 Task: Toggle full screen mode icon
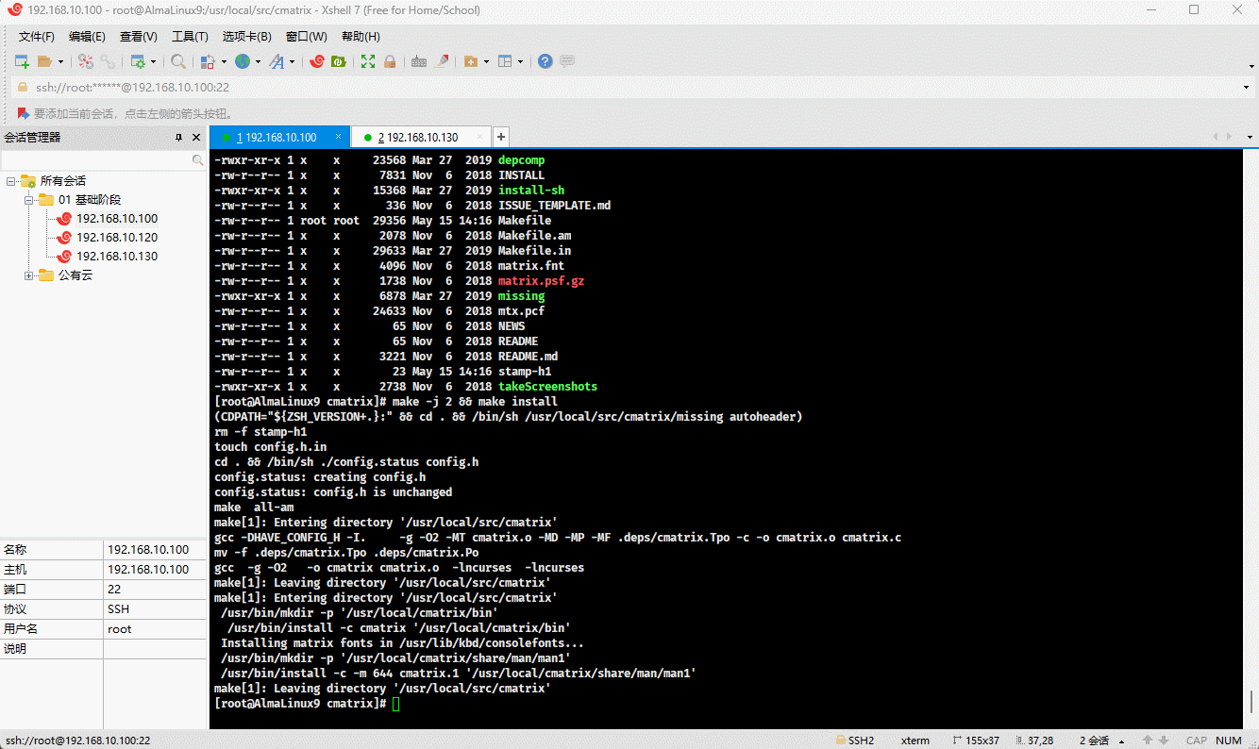[x=368, y=61]
